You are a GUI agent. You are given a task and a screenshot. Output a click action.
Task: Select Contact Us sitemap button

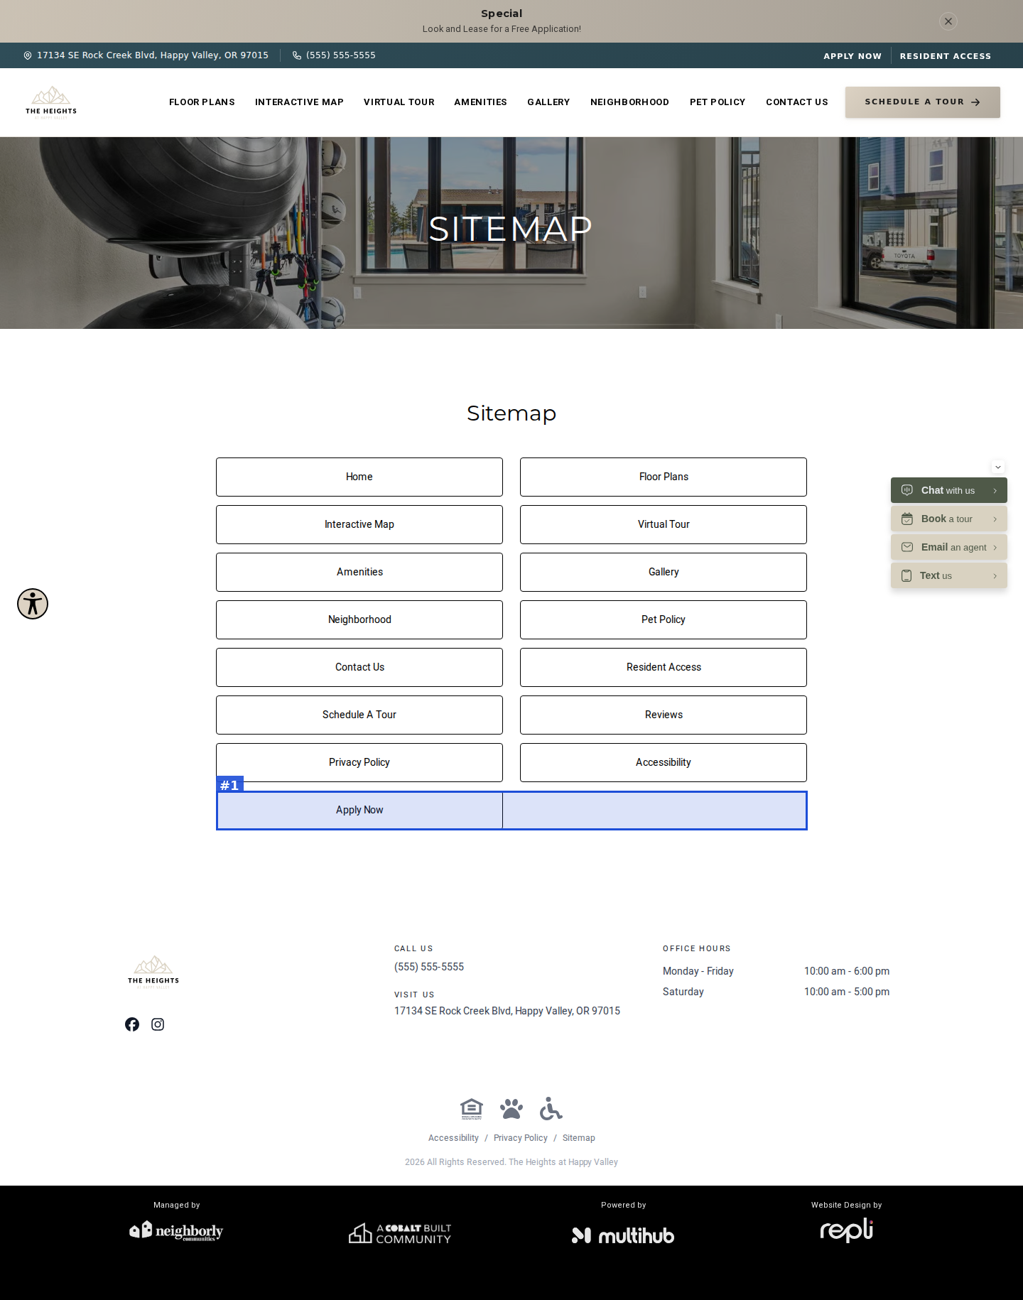coord(359,667)
